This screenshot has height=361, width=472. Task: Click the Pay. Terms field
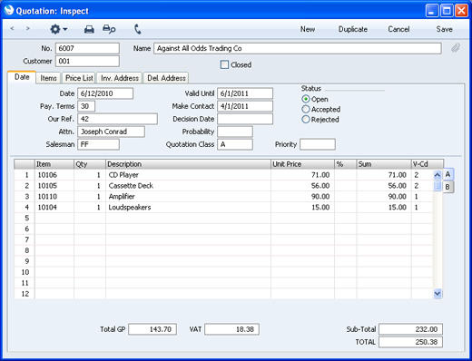(86, 106)
